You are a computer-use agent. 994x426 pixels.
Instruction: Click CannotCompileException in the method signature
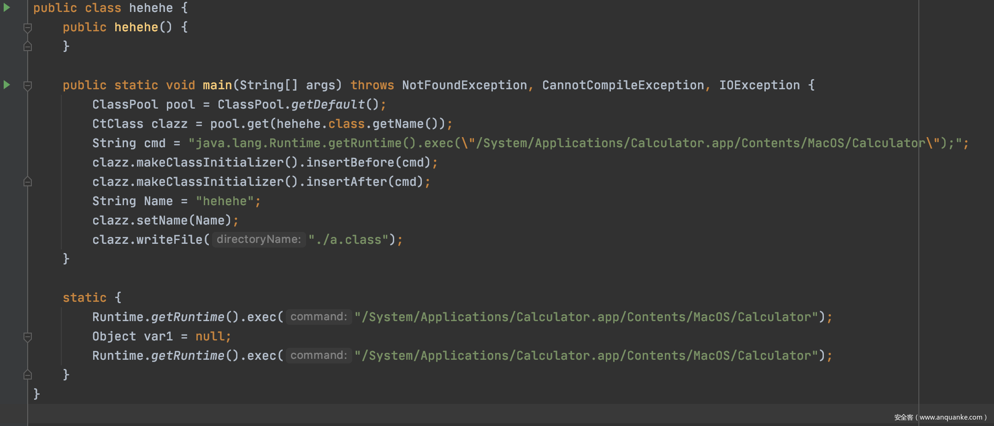622,85
